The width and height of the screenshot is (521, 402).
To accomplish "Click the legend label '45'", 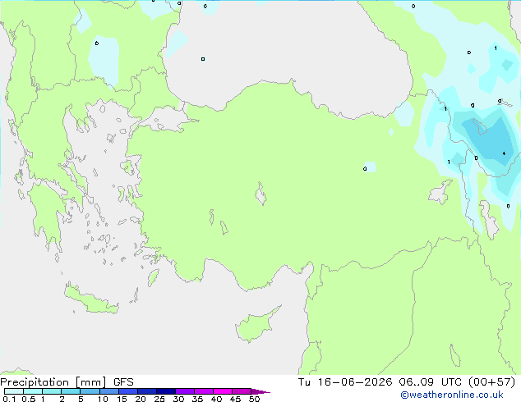I will pos(235,399).
